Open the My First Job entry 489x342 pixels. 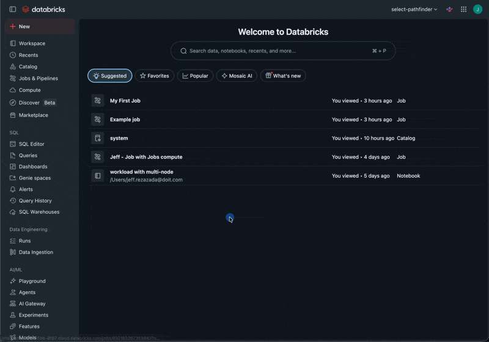point(284,101)
